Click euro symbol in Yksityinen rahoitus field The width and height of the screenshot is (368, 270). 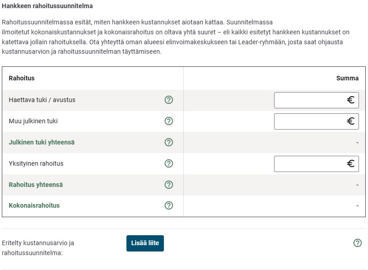click(351, 163)
